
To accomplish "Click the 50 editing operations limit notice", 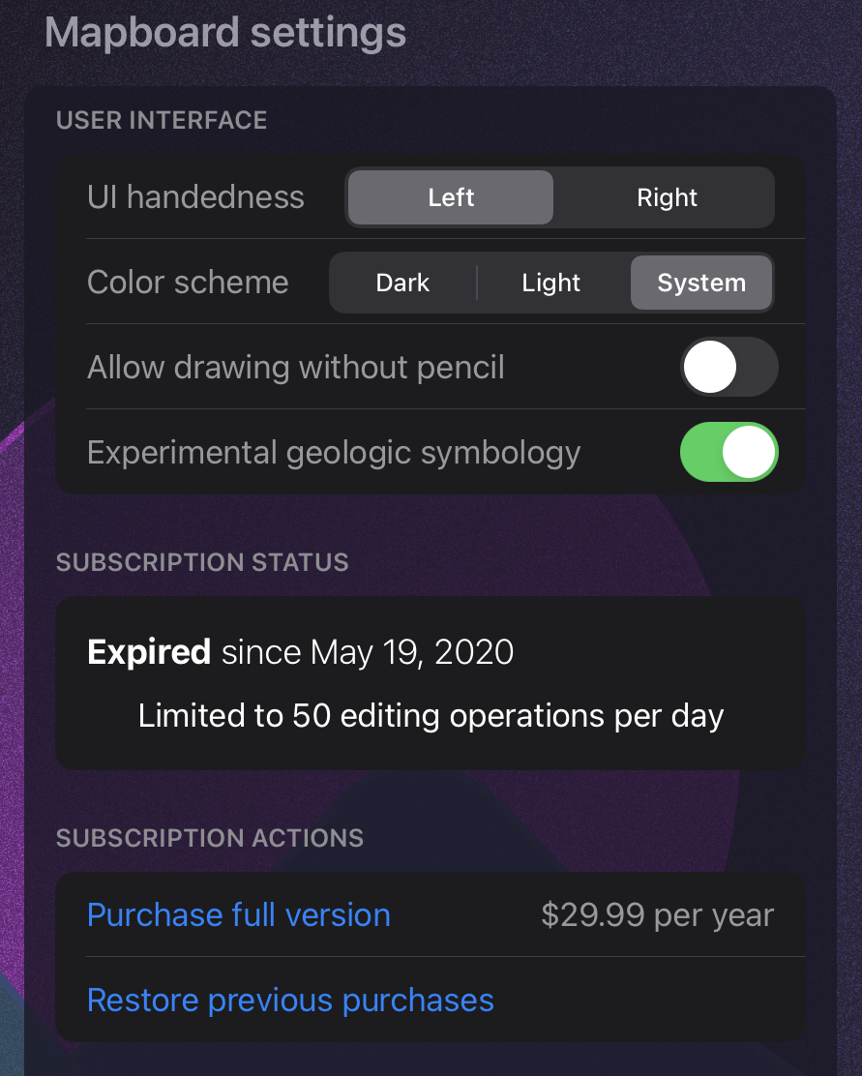I will (431, 716).
